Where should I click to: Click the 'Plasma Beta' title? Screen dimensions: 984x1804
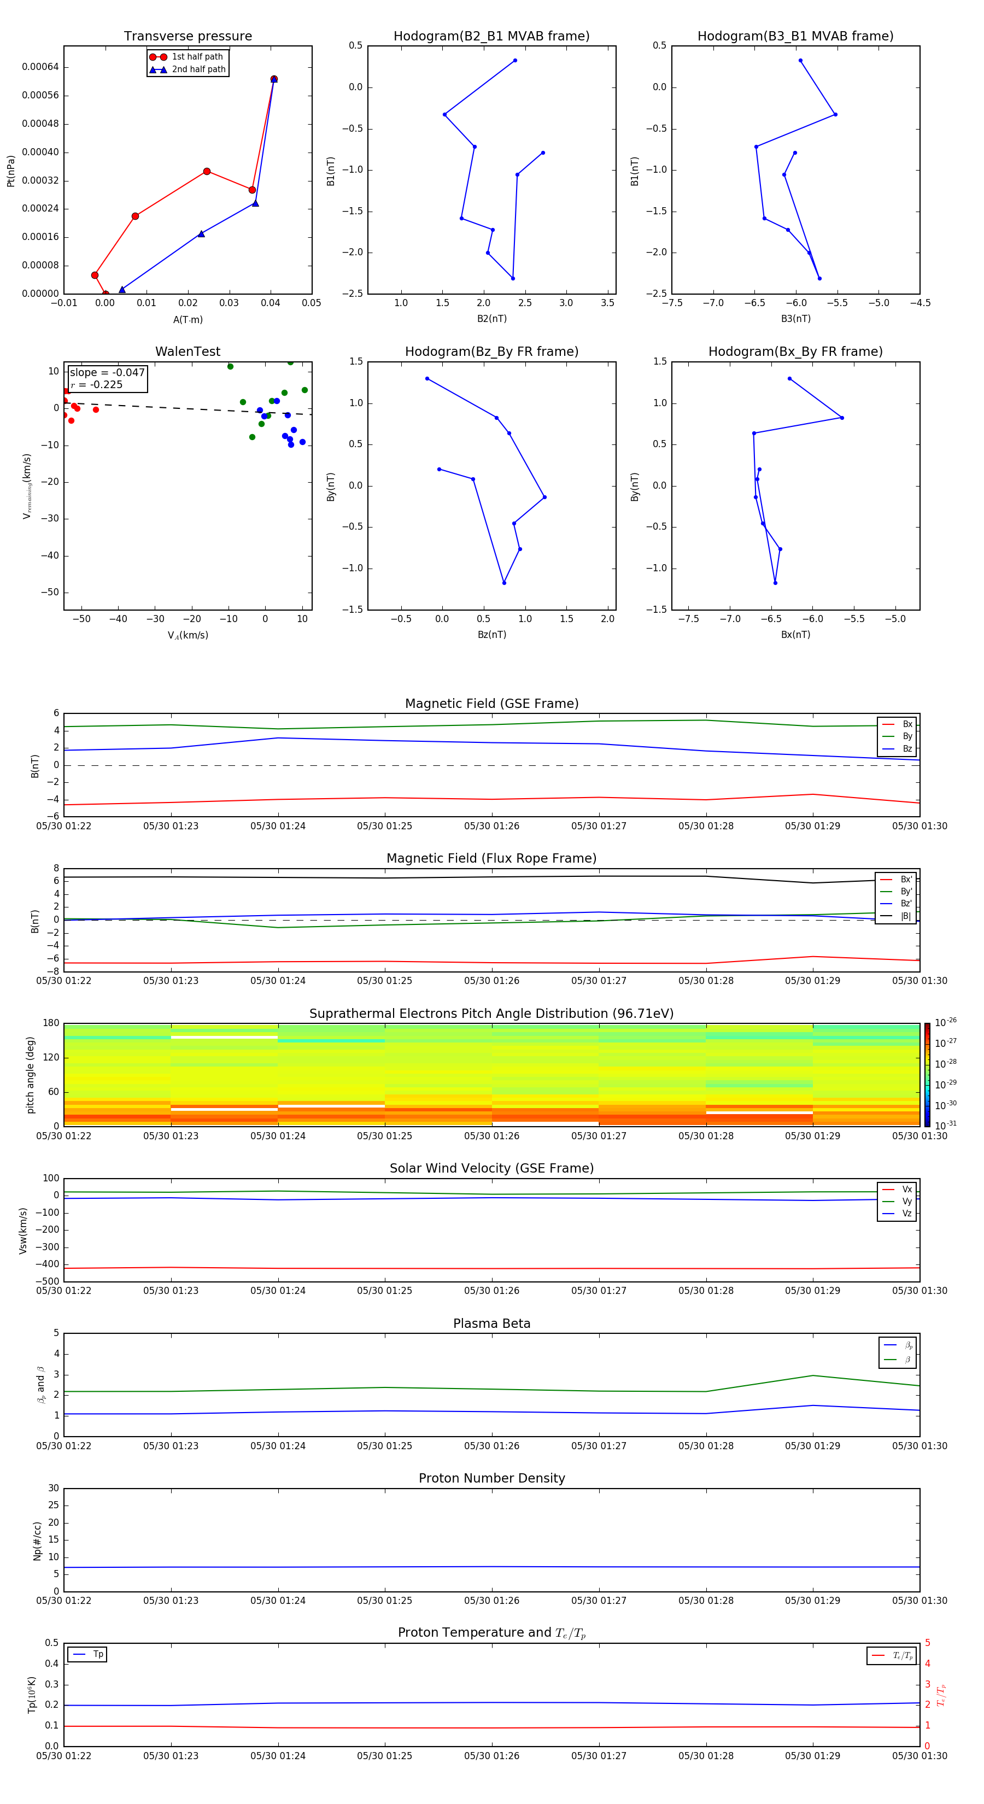491,1323
